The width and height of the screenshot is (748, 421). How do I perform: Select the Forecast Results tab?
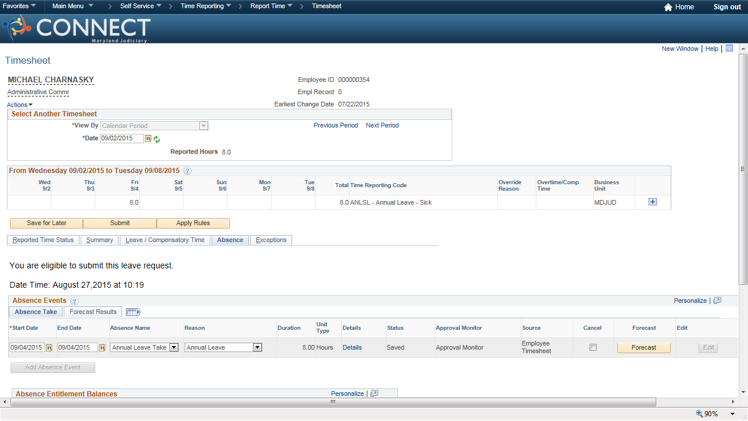coord(93,312)
